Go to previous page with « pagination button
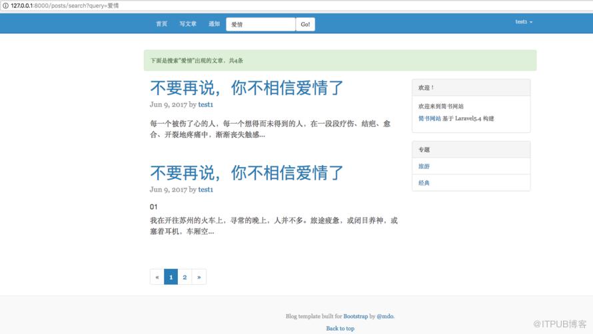Screen dimensions: 593x334 (157, 277)
